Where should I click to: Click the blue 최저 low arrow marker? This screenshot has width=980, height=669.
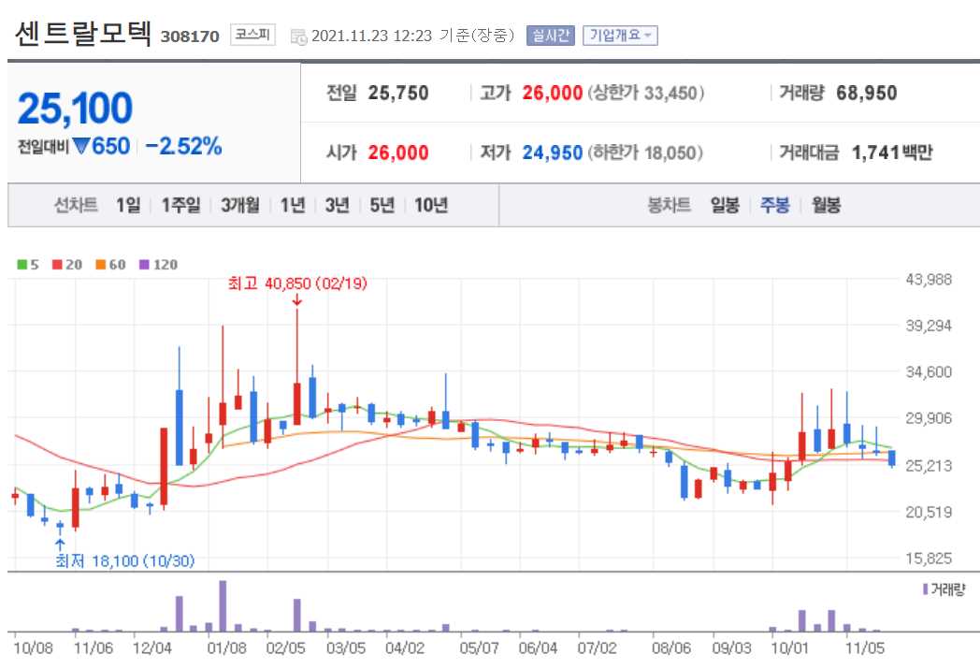[59, 541]
